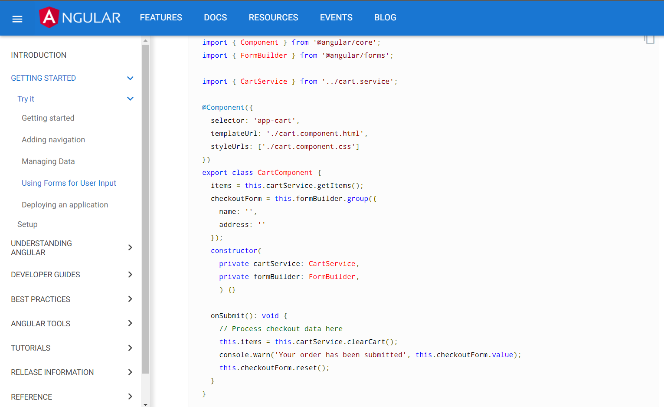
Task: Click the Angular logo
Action: click(x=80, y=17)
